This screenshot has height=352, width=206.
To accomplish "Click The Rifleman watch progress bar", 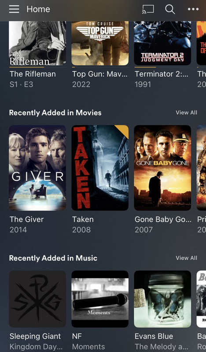I will click(37, 67).
